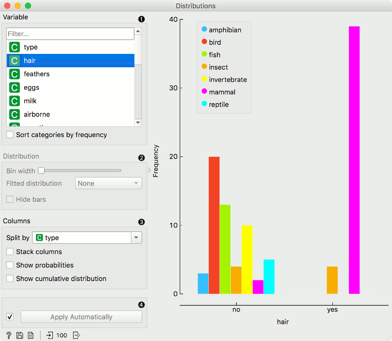The width and height of the screenshot is (392, 341).
Task: Enable Stack columns option
Action: tap(10, 251)
